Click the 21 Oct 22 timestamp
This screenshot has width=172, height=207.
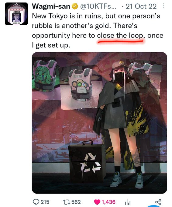tap(141, 6)
